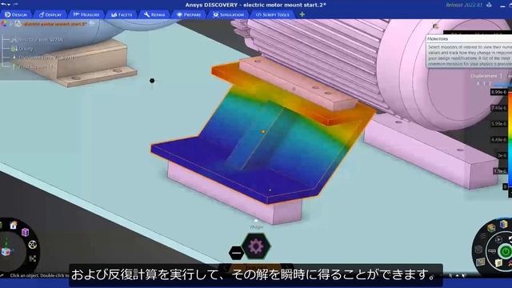Click the legend minimum value 0
Screen dimensions: 512x288
tap(505, 186)
